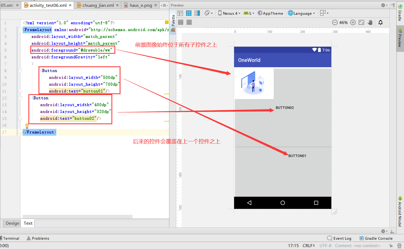The width and height of the screenshot is (404, 249).
Task: Click the preview resize handle corner
Action: coord(335,212)
